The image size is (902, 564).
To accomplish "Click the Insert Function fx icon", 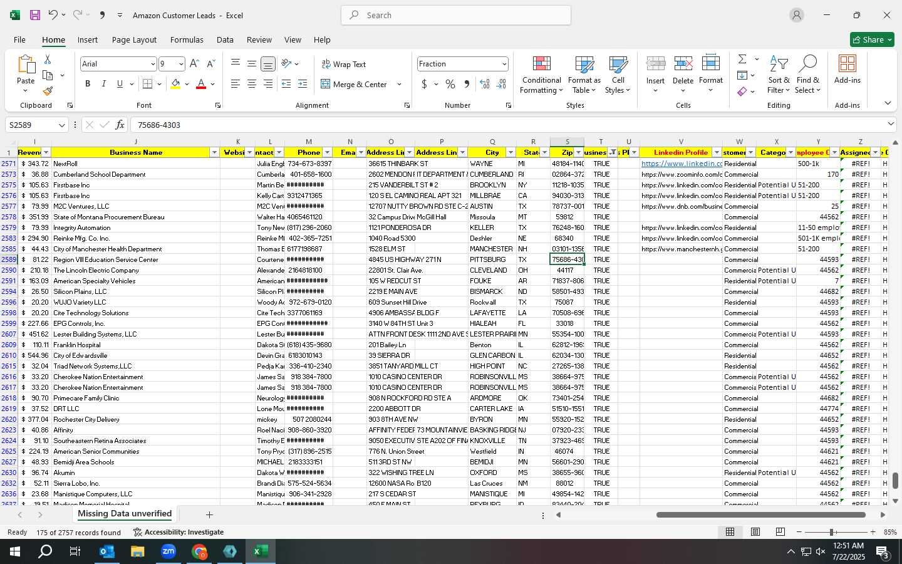I will pyautogui.click(x=120, y=125).
